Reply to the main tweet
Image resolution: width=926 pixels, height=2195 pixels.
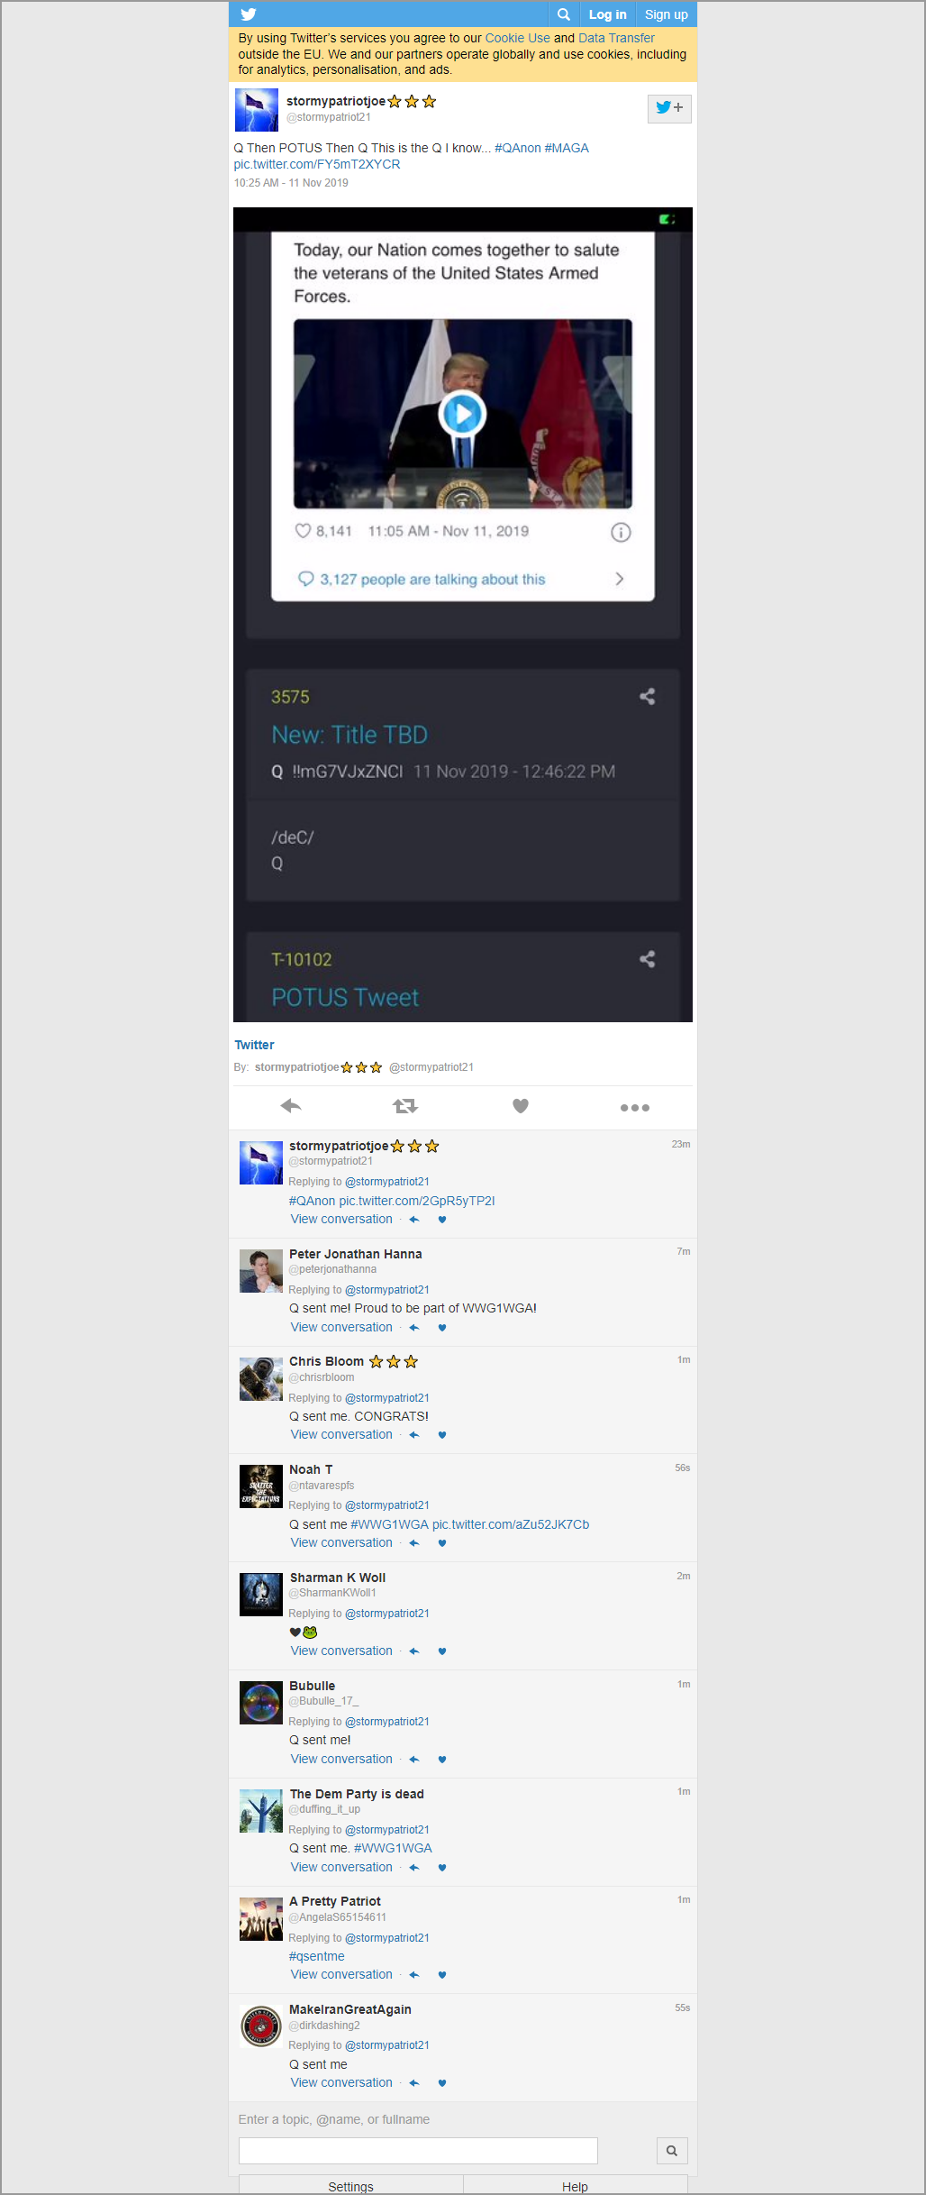click(x=290, y=1106)
